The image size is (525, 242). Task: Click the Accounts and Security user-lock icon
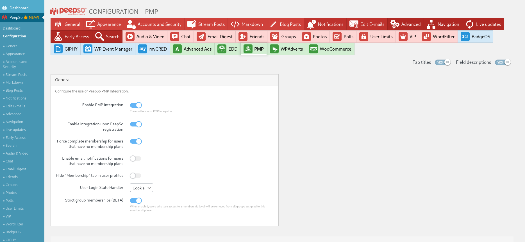coord(131,24)
